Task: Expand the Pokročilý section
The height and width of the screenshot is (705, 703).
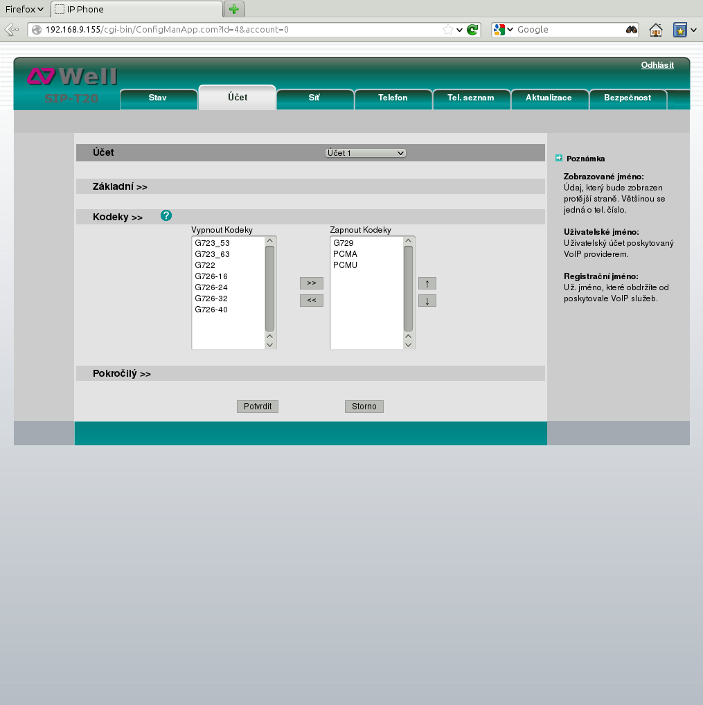Action: click(x=122, y=374)
